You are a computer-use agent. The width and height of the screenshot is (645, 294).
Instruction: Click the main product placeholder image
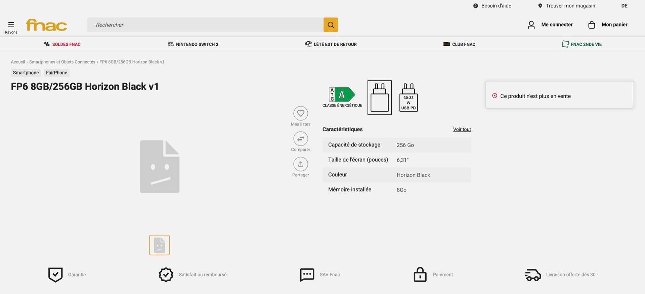point(160,167)
